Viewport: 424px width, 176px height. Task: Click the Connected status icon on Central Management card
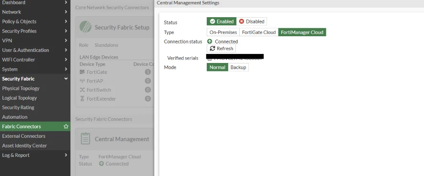[101, 164]
